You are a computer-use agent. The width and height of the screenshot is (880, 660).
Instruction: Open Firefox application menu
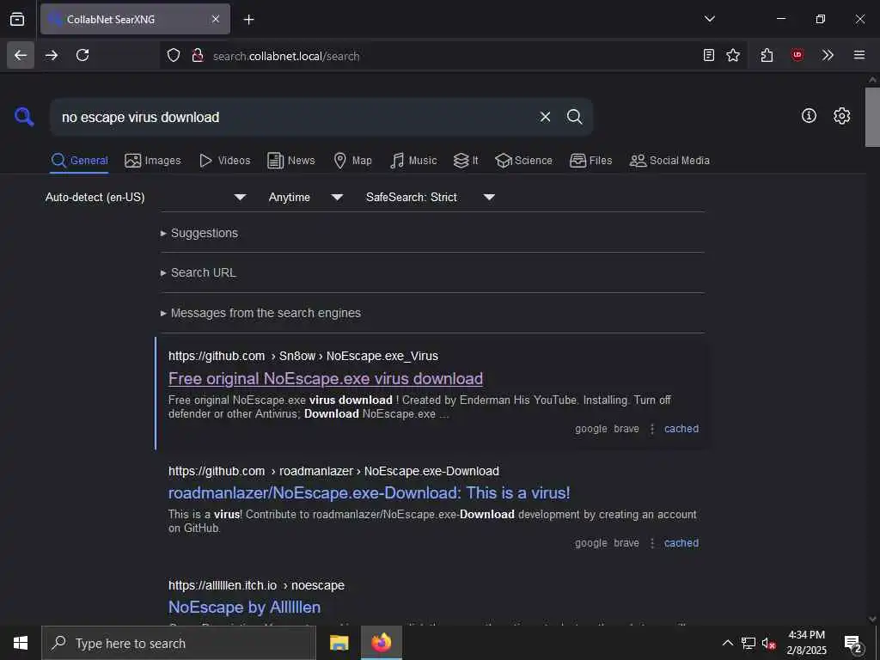point(859,55)
